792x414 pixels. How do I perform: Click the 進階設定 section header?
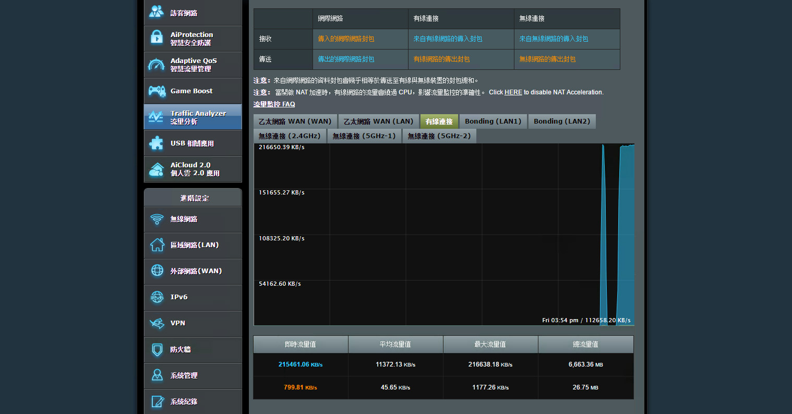pos(193,198)
